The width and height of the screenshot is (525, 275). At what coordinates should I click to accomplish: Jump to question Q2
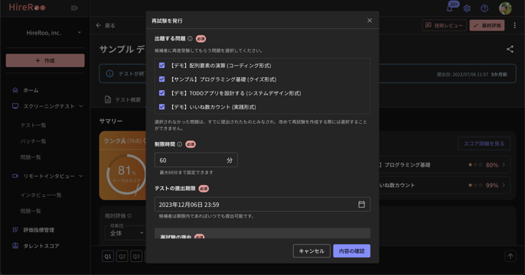point(122,257)
